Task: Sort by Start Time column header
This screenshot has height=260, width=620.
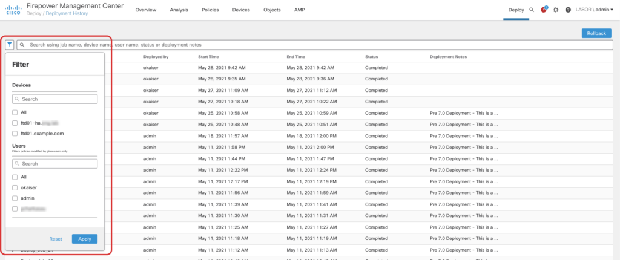Action: [x=208, y=57]
